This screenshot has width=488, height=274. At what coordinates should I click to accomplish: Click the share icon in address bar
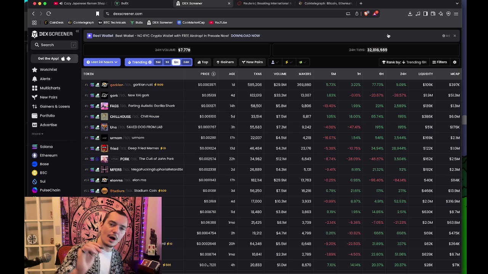pos(357,14)
